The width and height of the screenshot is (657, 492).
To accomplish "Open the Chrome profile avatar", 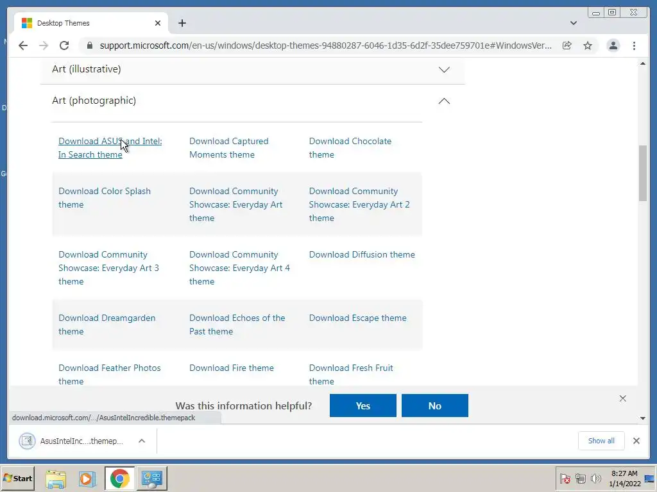I will 613,45.
